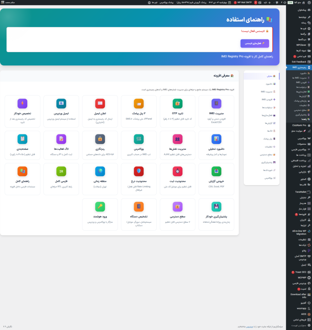Click the لاگ فعالیت‌ها card icon

tap(61, 139)
